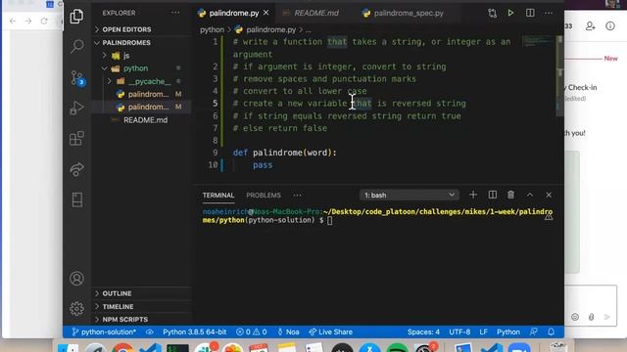Split the editor right

(530, 13)
